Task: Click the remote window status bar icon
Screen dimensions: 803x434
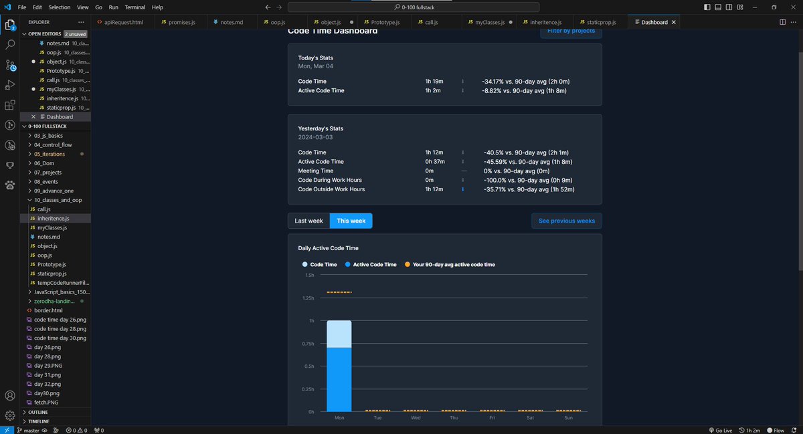Action: 5,430
